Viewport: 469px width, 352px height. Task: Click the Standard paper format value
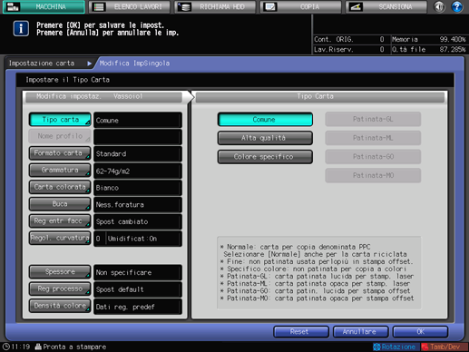pos(138,154)
